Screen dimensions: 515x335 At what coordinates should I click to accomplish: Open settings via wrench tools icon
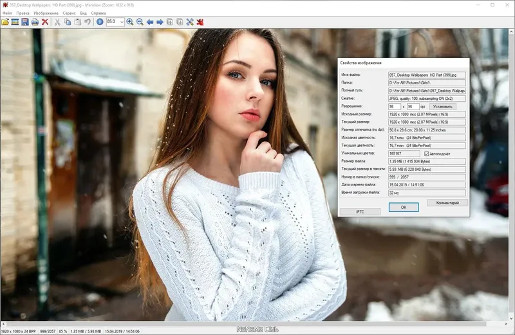click(190, 22)
